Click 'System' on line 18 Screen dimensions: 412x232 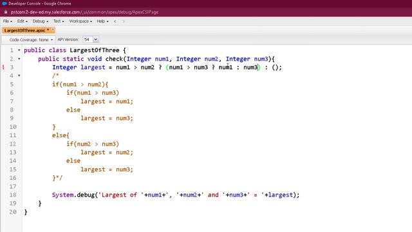63,195
